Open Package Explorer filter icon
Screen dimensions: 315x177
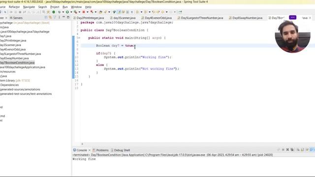click(55, 18)
